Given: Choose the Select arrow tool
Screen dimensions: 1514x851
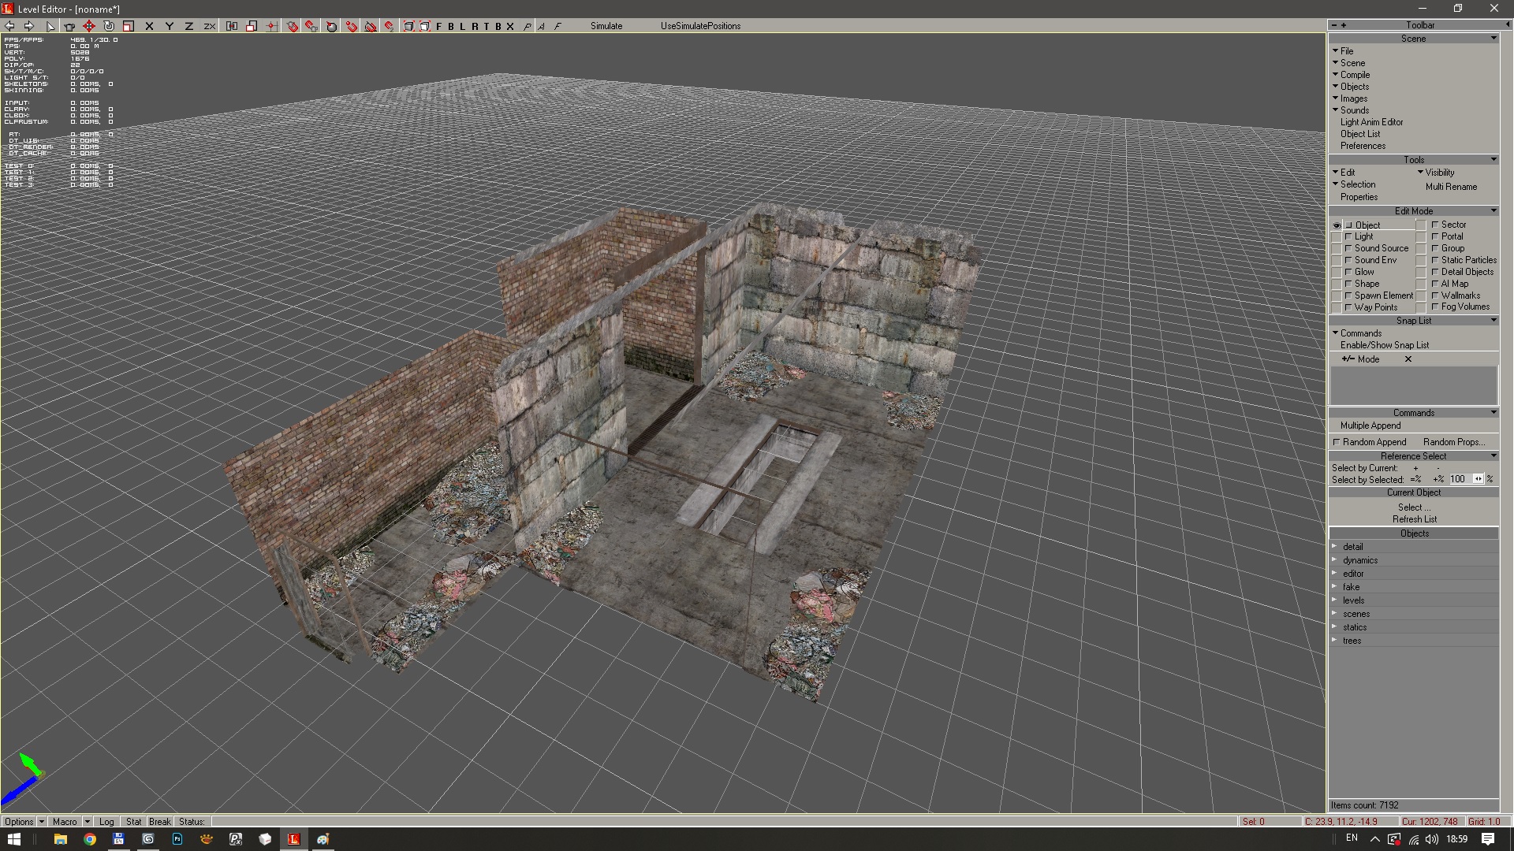Looking at the screenshot, I should click(50, 26).
